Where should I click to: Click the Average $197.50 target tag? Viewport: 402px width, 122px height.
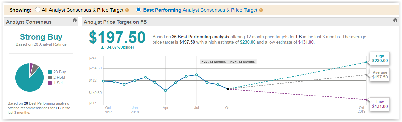(x=380, y=75)
